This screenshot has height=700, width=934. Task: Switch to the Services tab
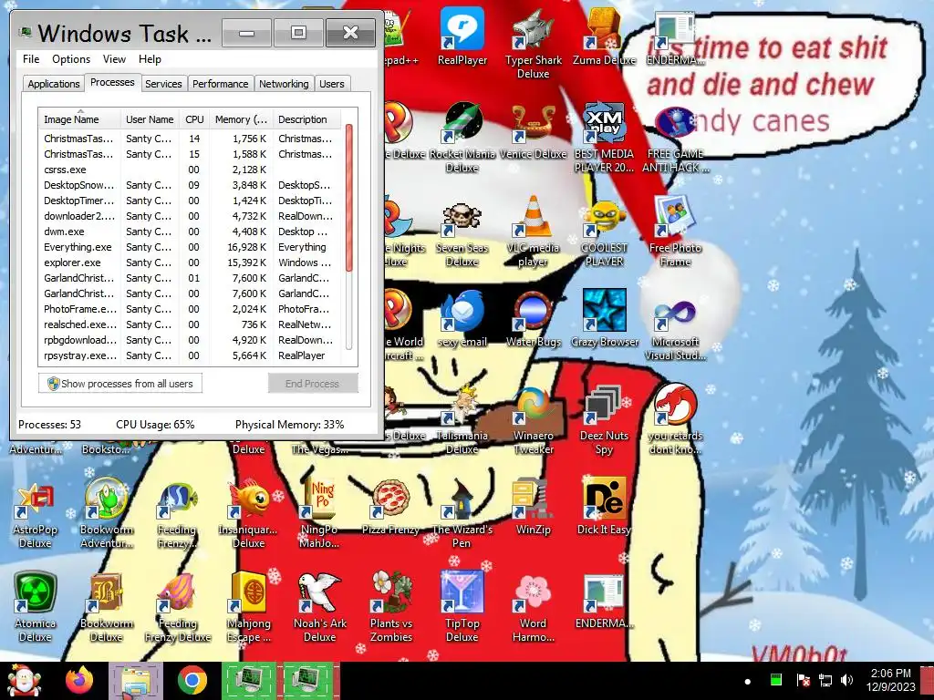pos(163,84)
